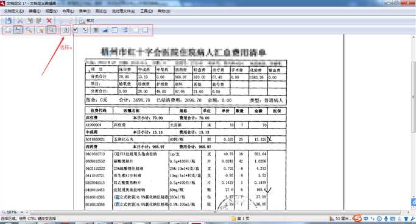This screenshot has height=224, width=416.
Task: Click second-to-last second-row toolbar icon
Action: point(136,30)
